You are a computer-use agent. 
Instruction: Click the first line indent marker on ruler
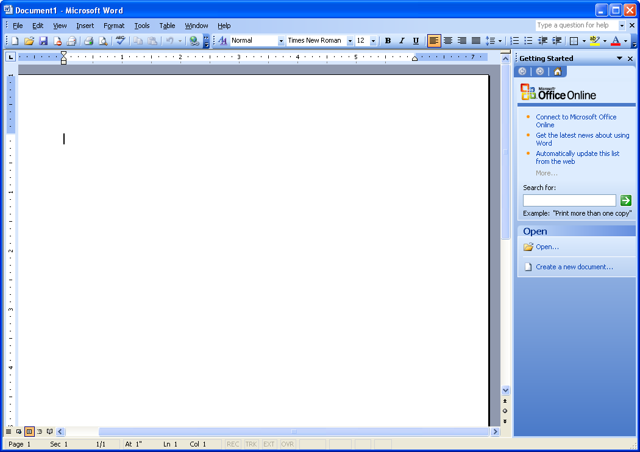pyautogui.click(x=63, y=54)
